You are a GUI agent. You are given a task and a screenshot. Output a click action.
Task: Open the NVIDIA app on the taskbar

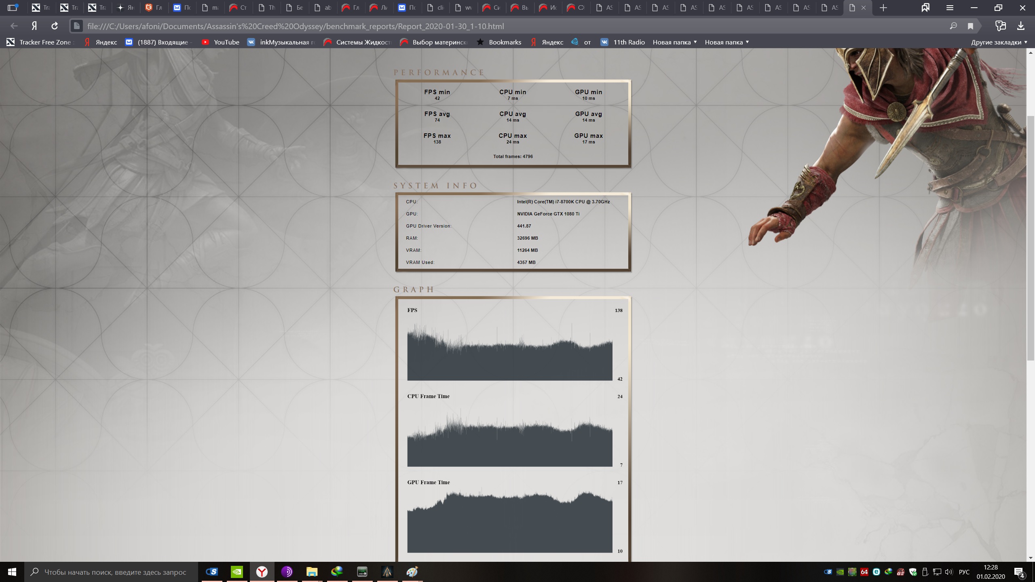[x=237, y=571]
